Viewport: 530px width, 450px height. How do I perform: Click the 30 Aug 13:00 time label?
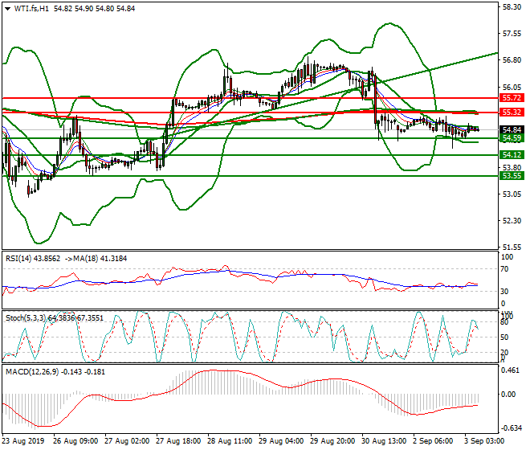(x=384, y=441)
